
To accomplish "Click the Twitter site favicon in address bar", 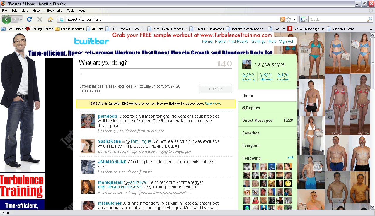I will (x=61, y=20).
